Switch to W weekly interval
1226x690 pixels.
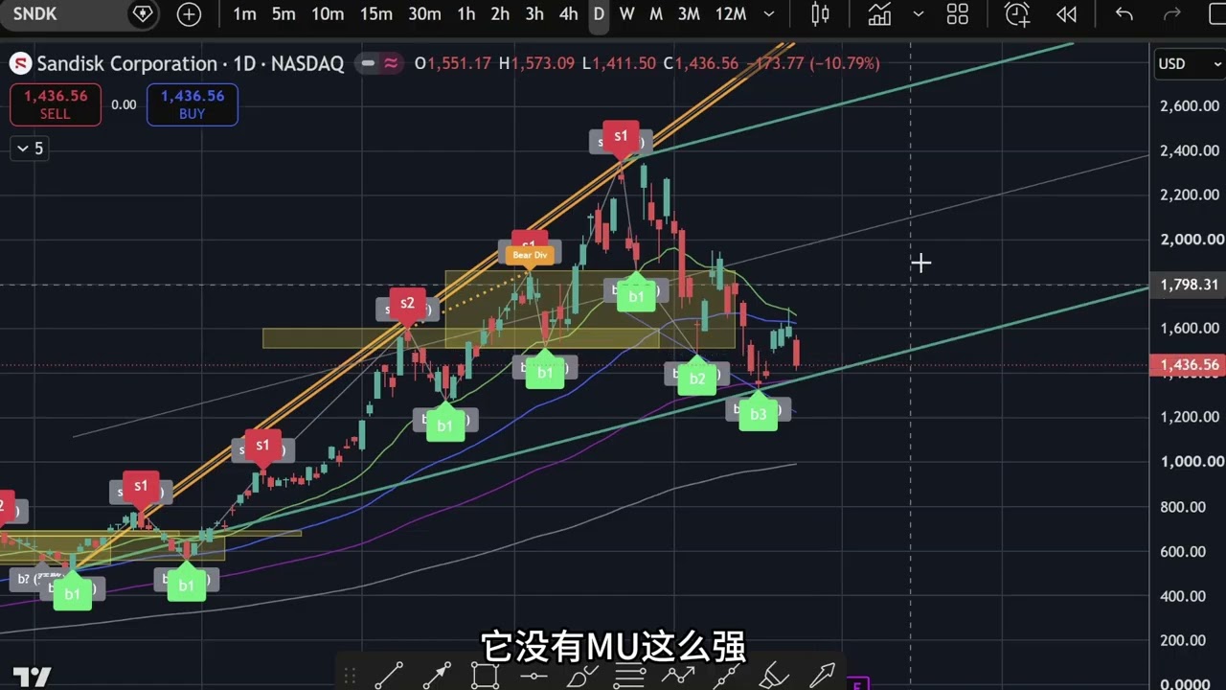click(x=626, y=14)
